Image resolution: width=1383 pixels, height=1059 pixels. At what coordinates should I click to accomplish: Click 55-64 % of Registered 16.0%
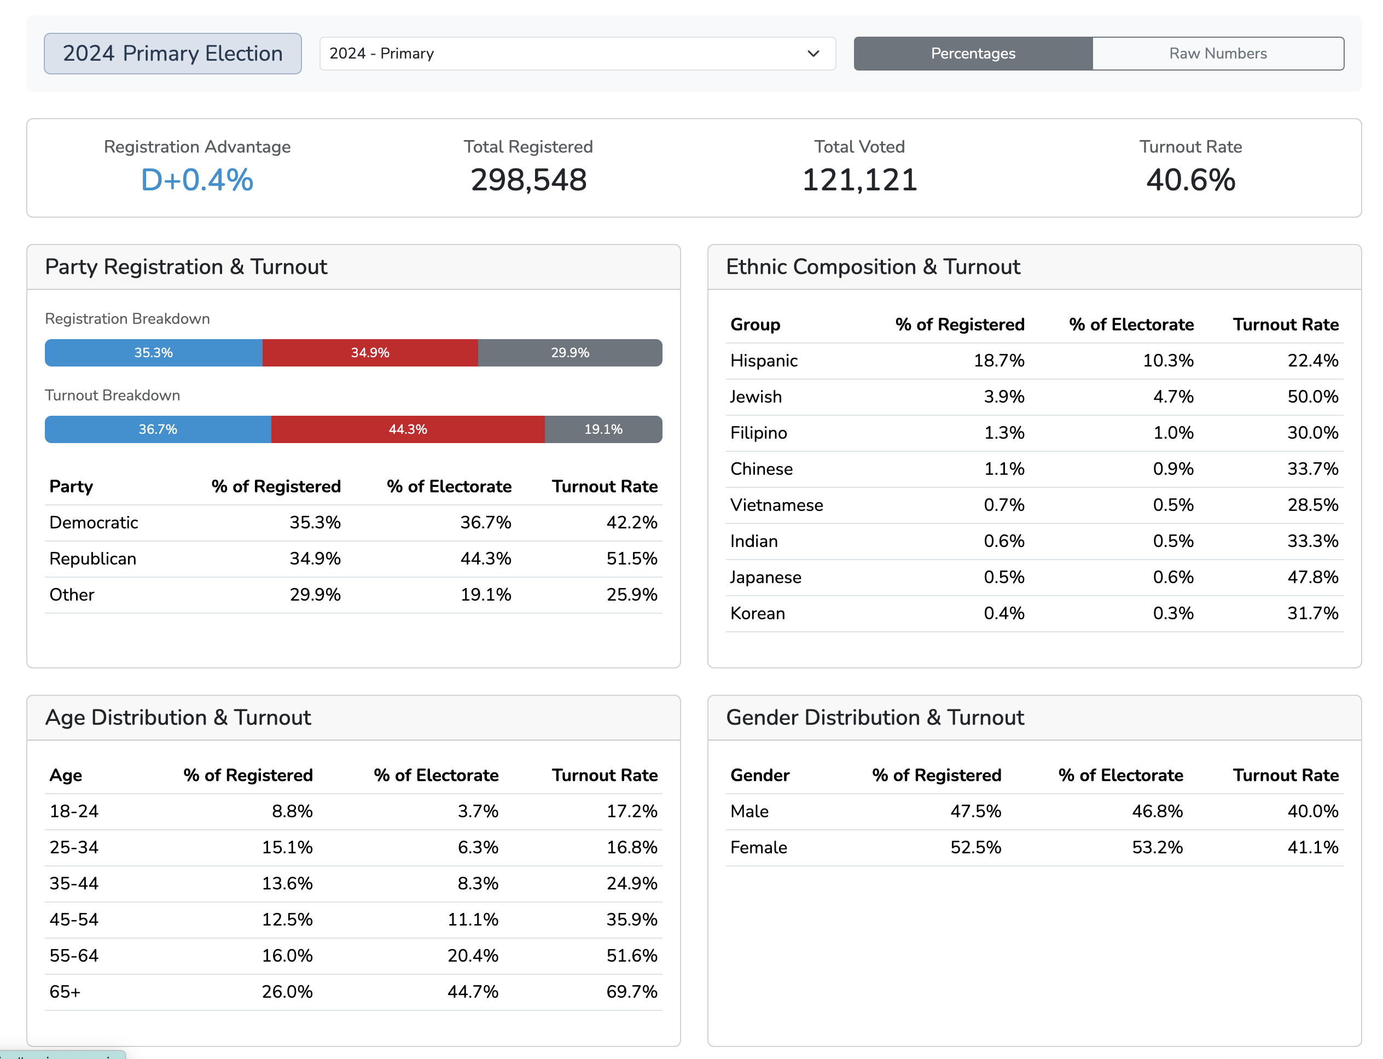click(x=287, y=956)
